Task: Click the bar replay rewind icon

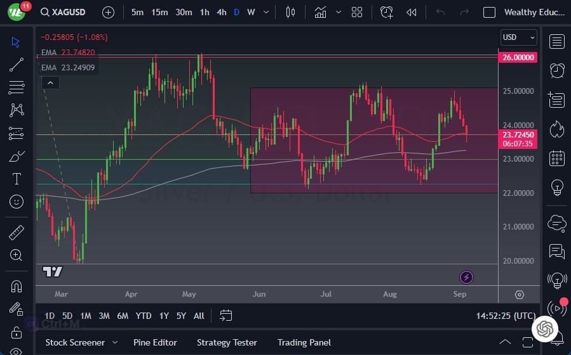Action: point(412,12)
